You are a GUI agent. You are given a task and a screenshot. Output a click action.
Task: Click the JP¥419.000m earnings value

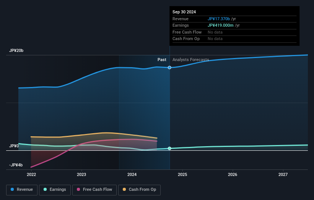tap(220, 25)
